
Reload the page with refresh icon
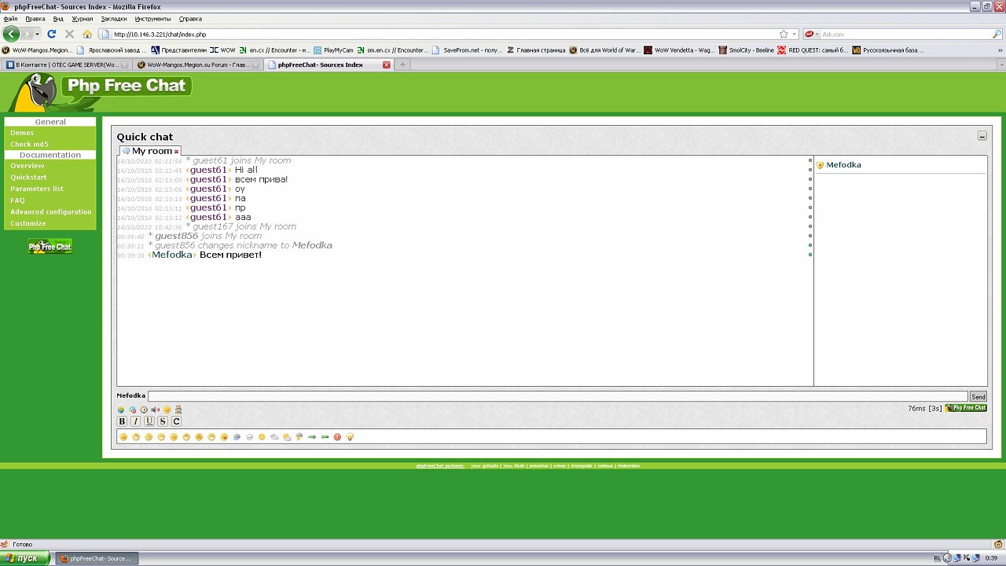(52, 34)
